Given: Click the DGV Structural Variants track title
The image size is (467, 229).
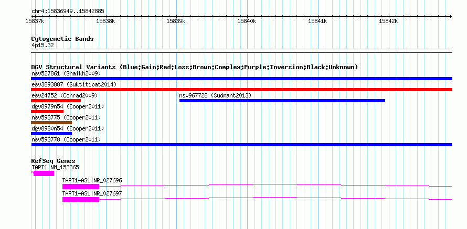Looking at the screenshot, I should pos(195,67).
